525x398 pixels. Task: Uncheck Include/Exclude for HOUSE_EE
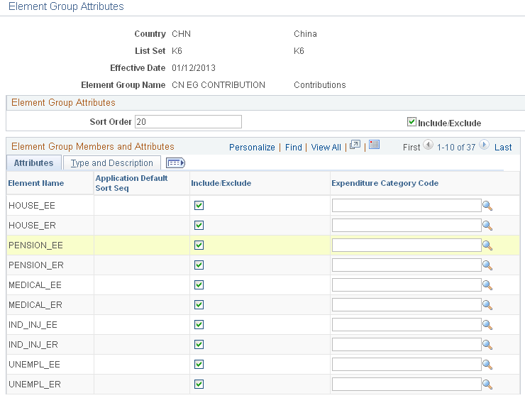click(199, 206)
